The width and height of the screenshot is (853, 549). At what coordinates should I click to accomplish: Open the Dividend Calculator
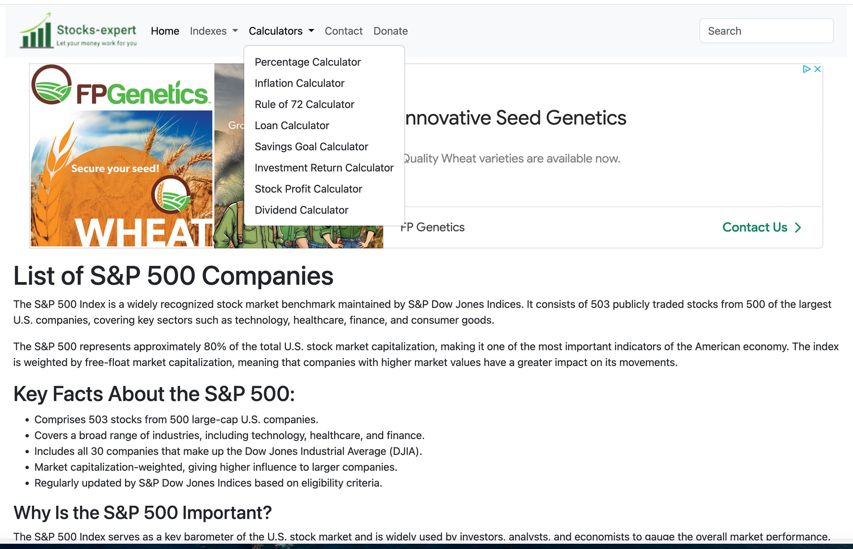[301, 210]
